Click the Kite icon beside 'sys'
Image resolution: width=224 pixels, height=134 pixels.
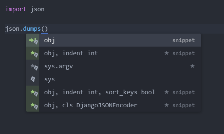click(x=33, y=79)
